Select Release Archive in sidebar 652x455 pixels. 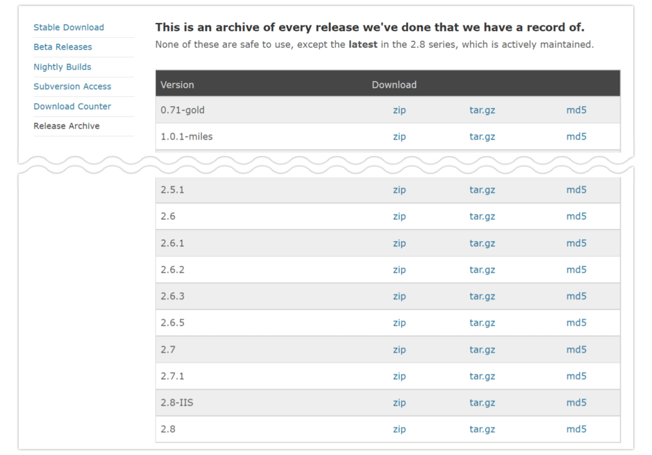click(66, 126)
